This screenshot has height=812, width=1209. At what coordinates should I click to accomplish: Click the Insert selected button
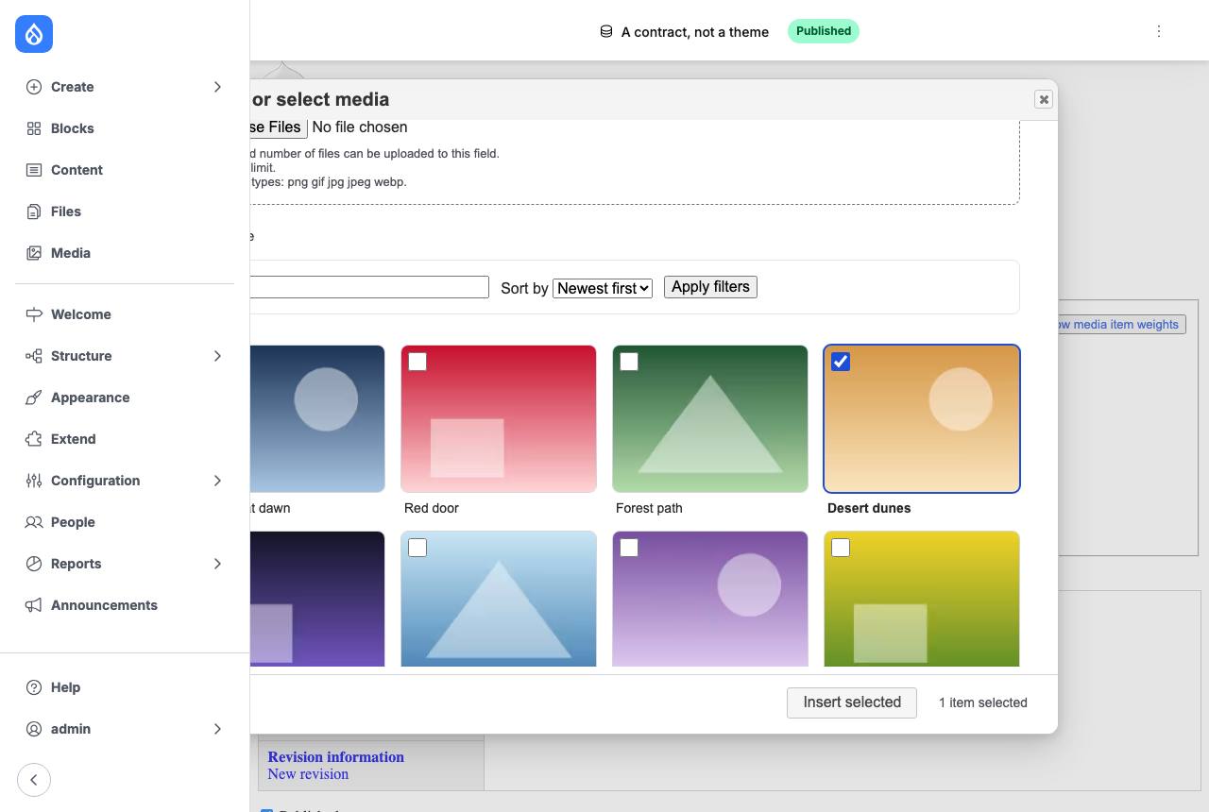[x=852, y=702]
